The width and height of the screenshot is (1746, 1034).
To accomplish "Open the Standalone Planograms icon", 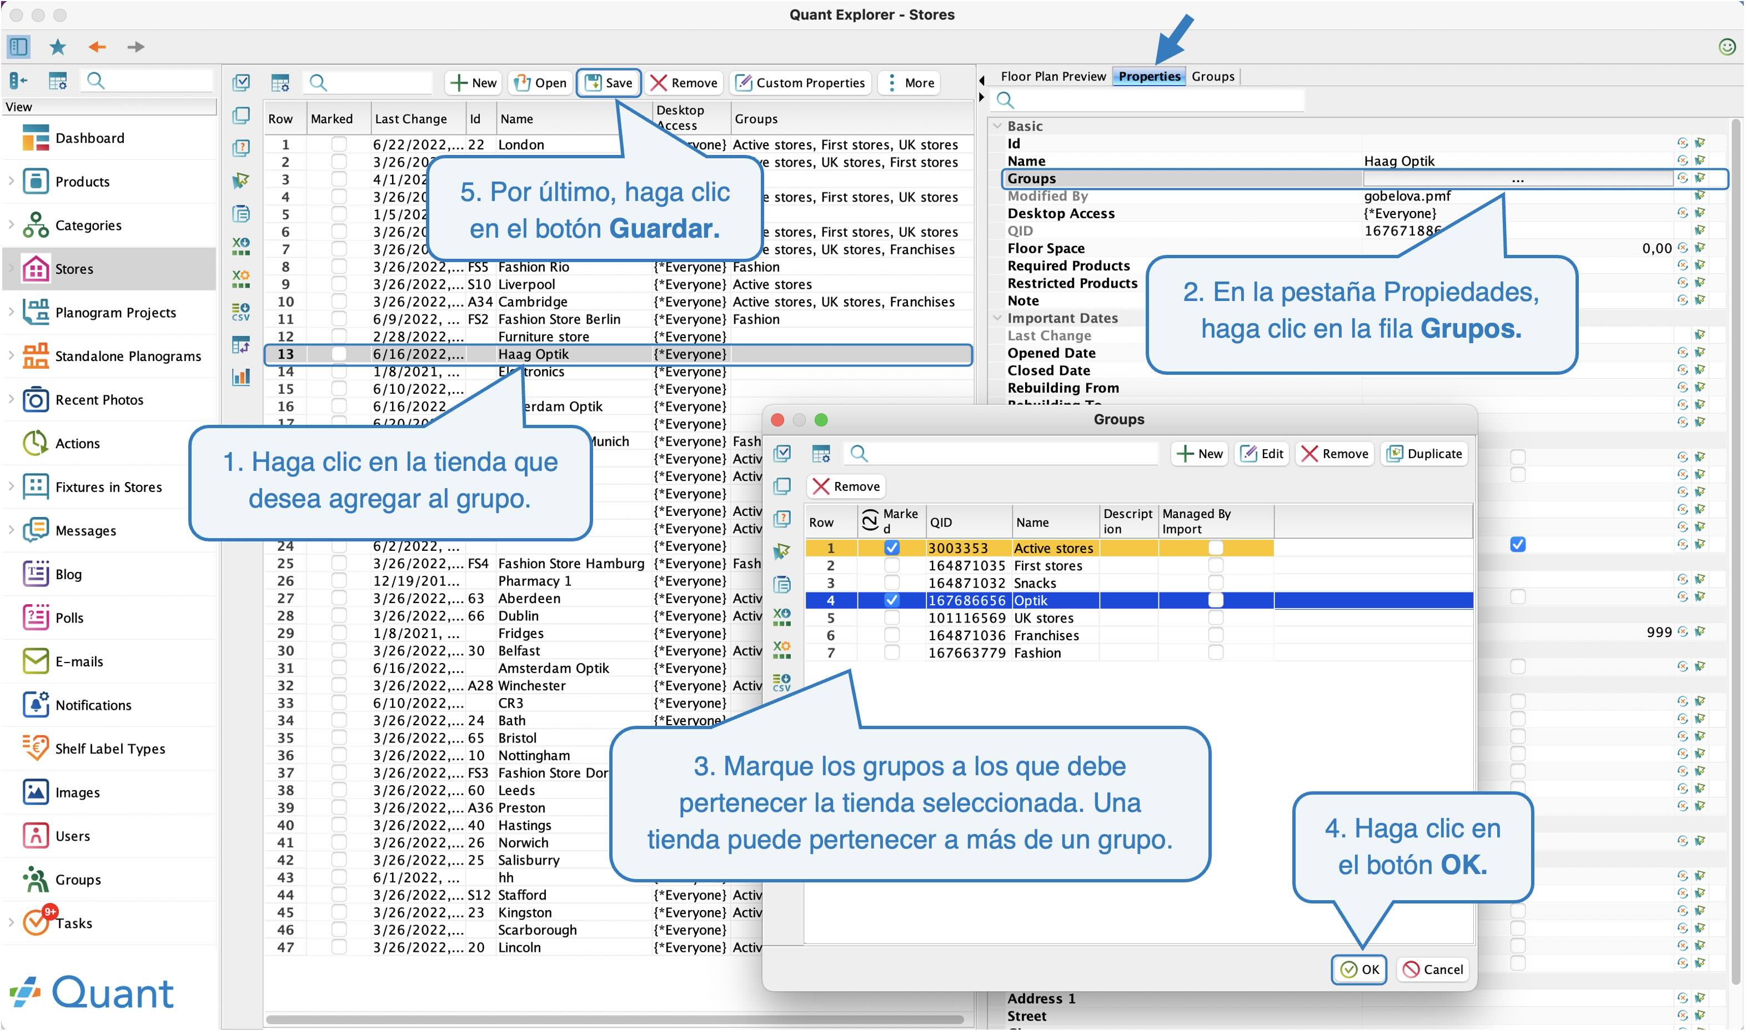I will click(36, 356).
